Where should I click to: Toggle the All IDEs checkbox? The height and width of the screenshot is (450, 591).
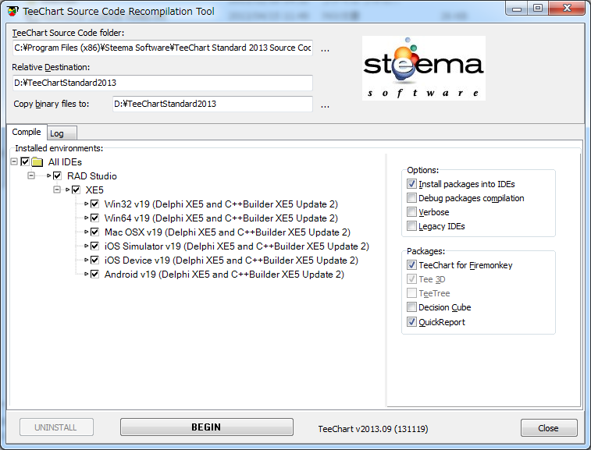(25, 162)
